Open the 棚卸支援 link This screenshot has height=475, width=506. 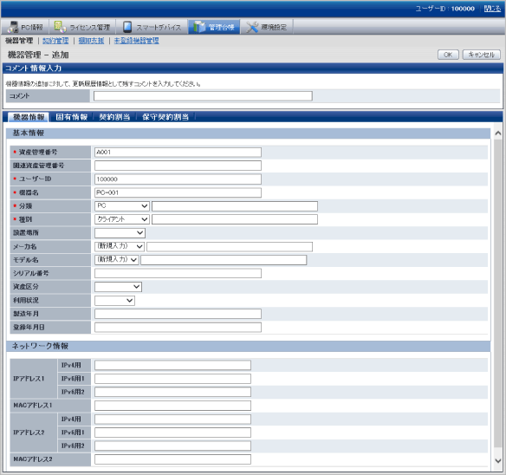click(x=91, y=41)
